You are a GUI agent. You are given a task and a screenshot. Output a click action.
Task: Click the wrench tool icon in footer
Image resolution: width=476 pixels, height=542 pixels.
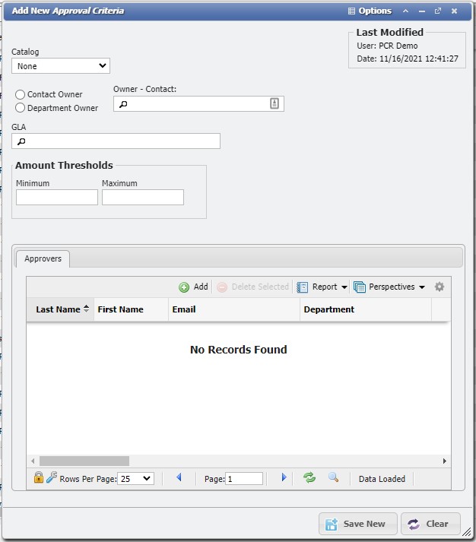coord(52,477)
